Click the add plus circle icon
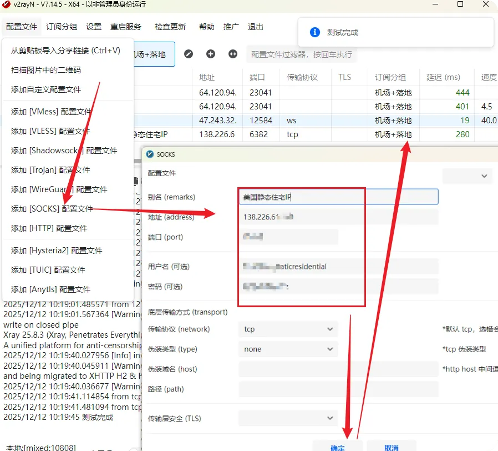This screenshot has width=498, height=451. tap(211, 54)
